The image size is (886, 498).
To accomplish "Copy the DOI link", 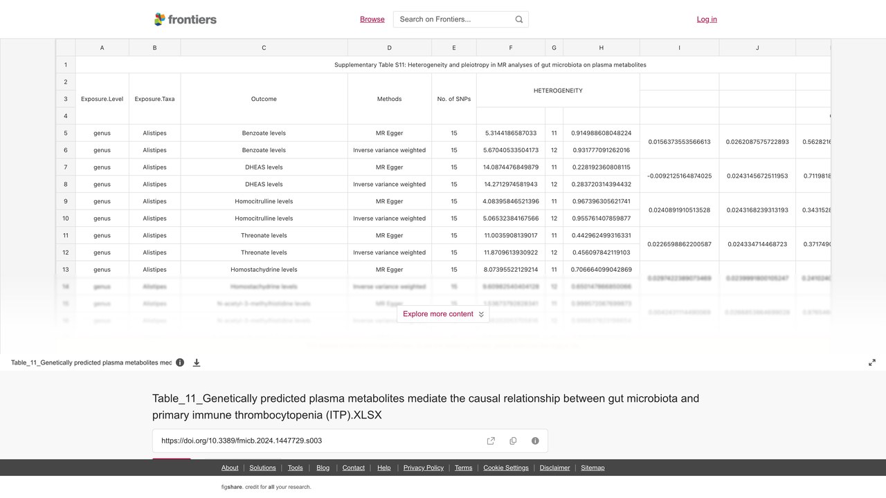I will click(x=513, y=441).
